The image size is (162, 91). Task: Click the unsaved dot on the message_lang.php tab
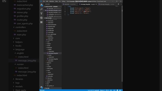[96, 4]
